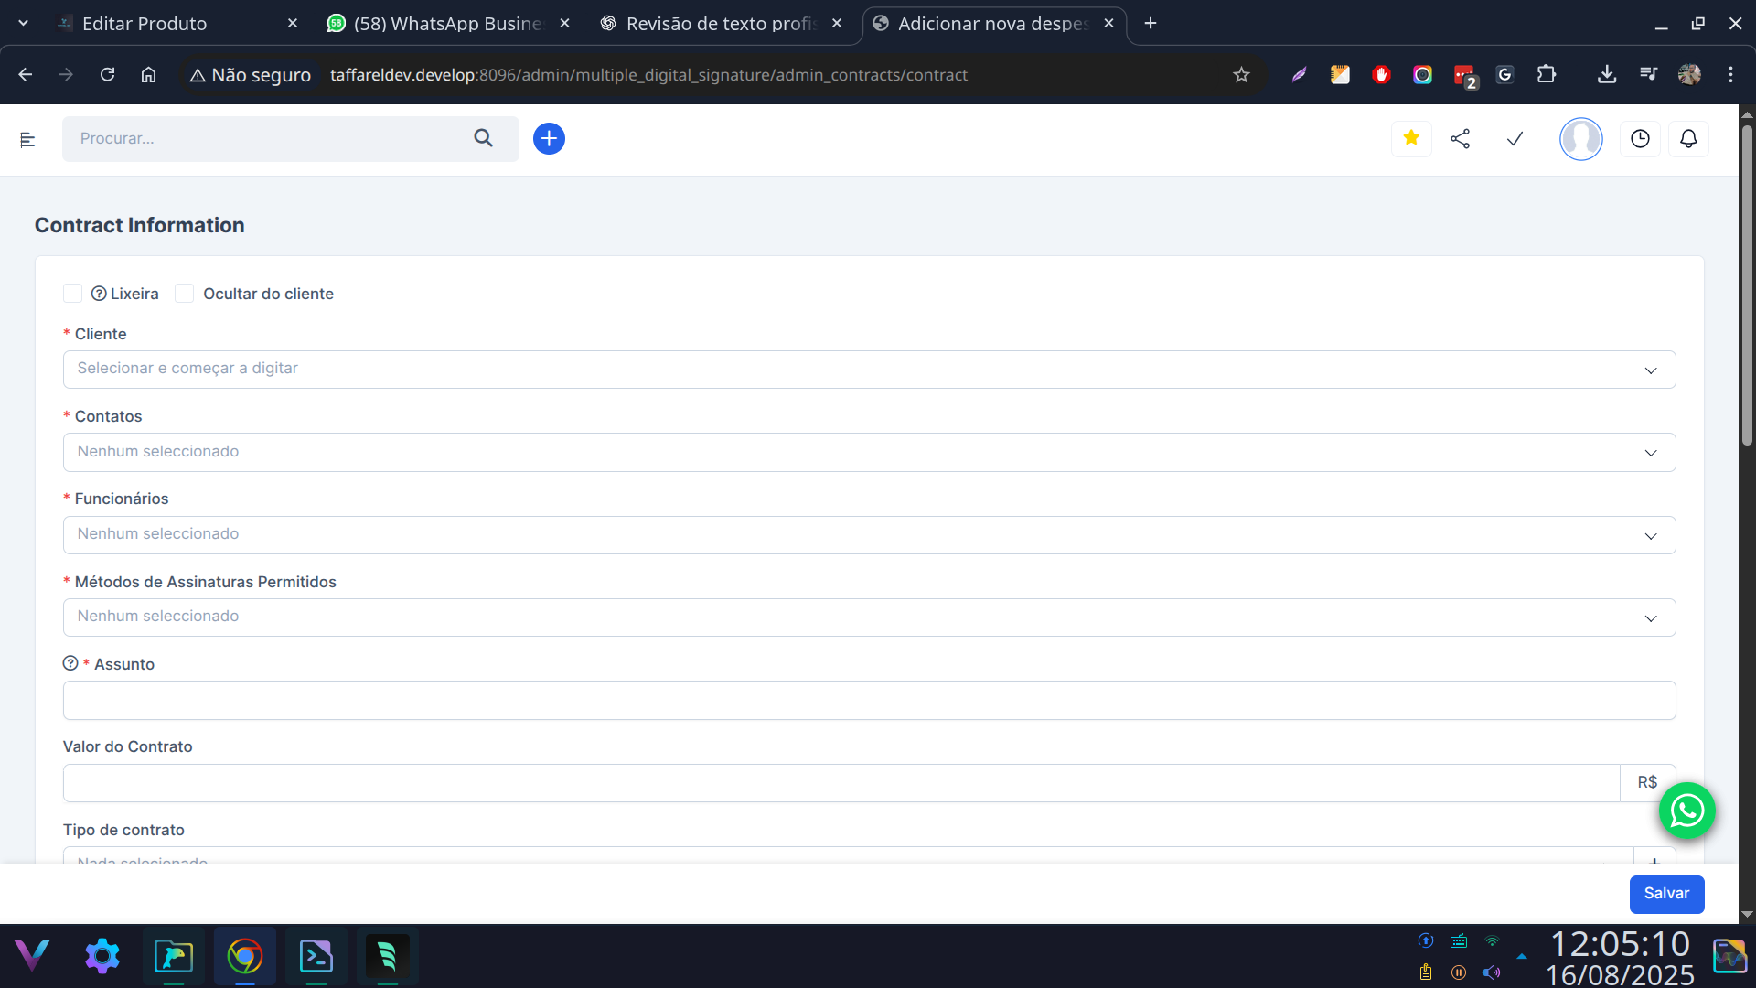Expand the Contatos dropdown

(869, 452)
